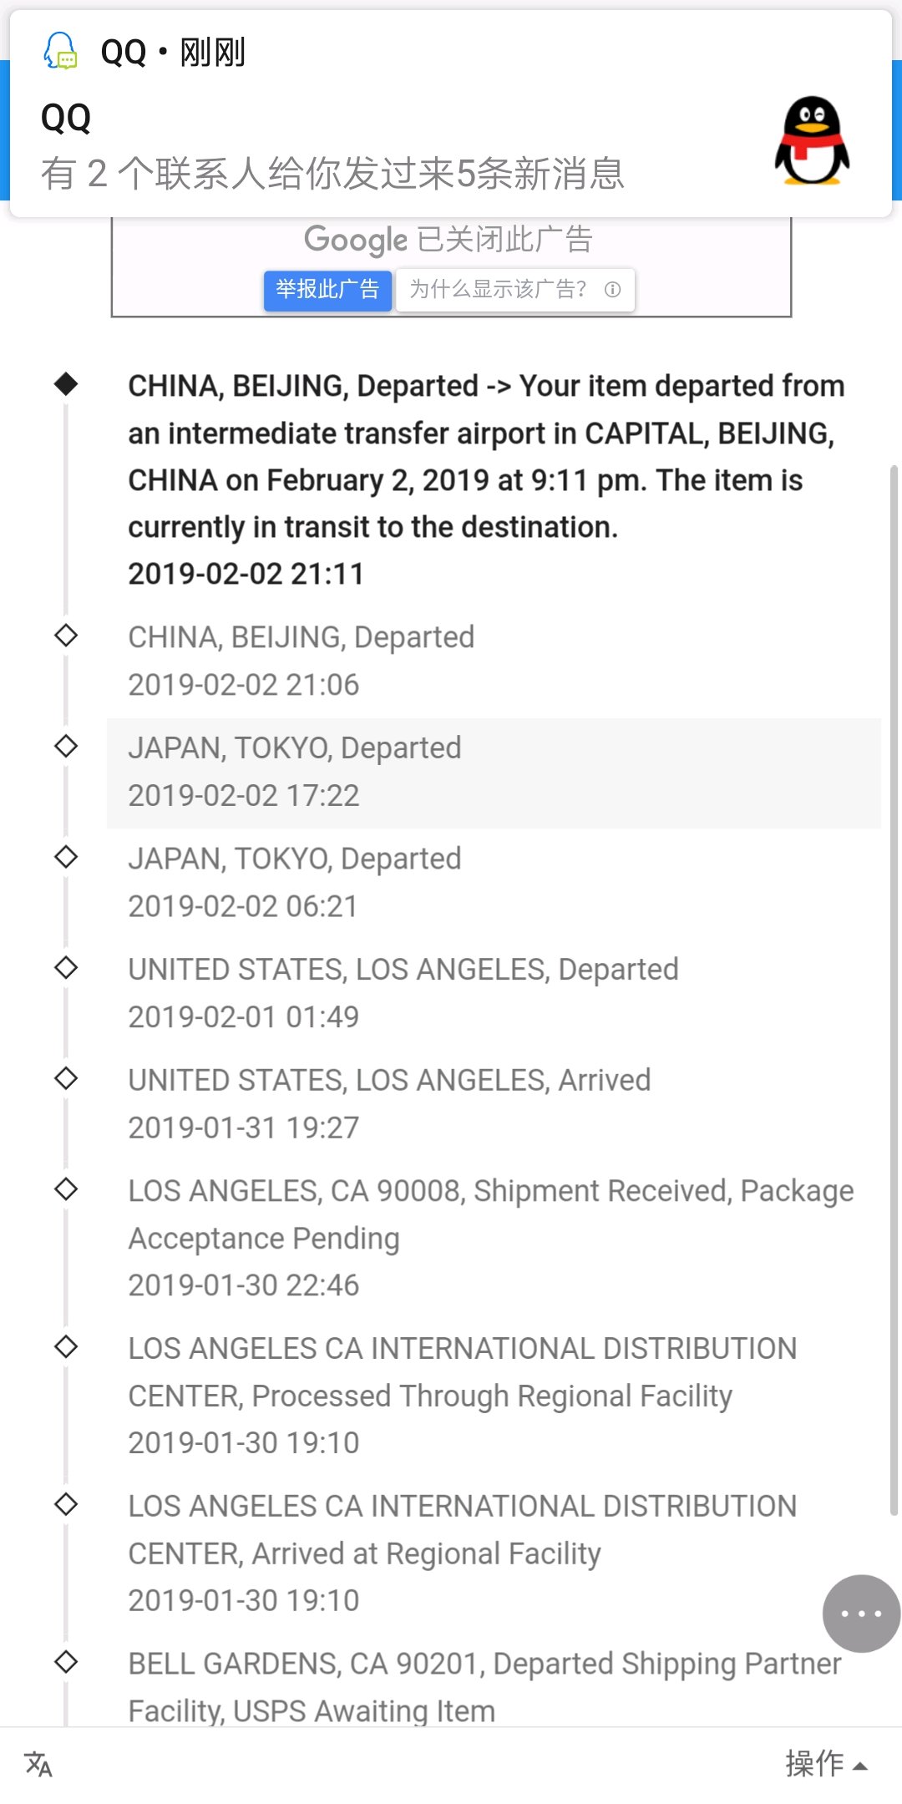The width and height of the screenshot is (902, 1804).
Task: Tap diamond marker for Beijing Departed 21:06
Action: click(x=66, y=636)
